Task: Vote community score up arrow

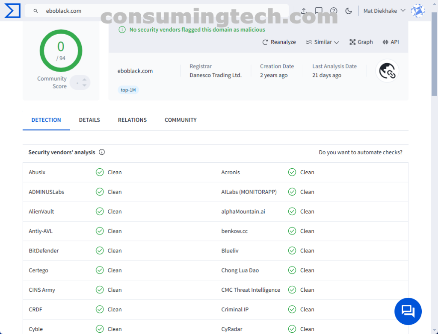Action: (84, 80)
